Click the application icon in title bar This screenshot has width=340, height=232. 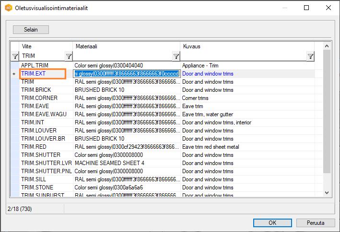coord(8,8)
